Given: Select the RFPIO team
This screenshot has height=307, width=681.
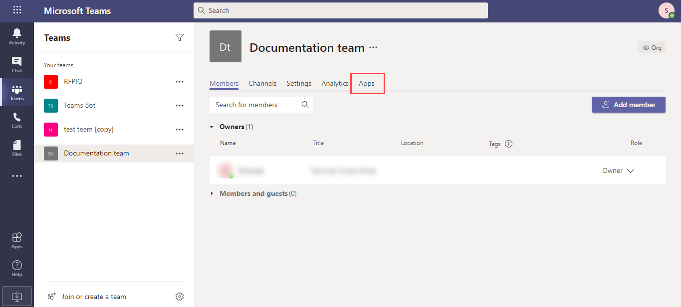Looking at the screenshot, I should [x=114, y=81].
